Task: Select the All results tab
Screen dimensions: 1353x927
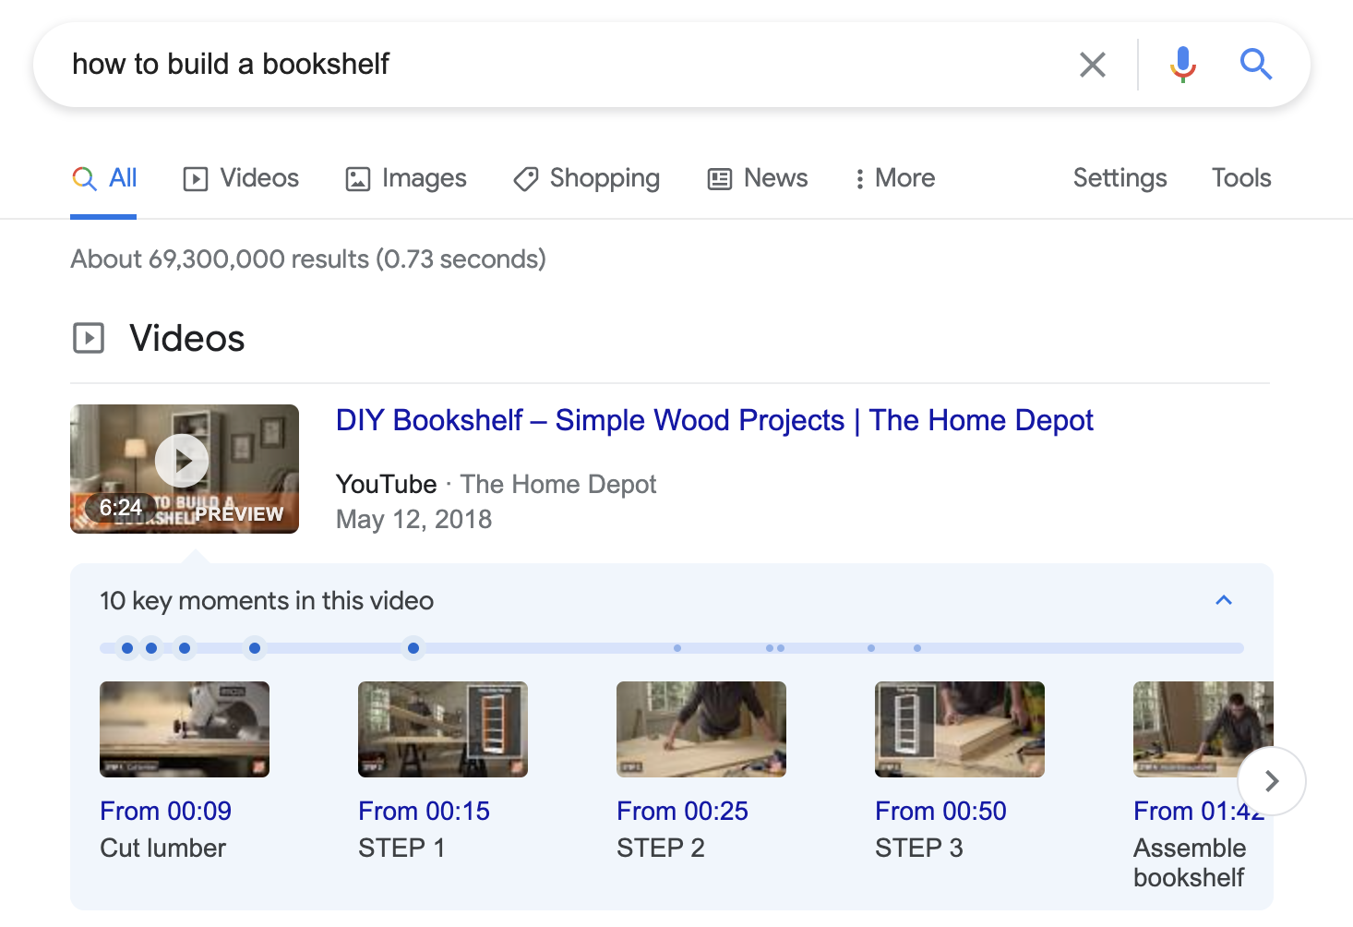Action: (104, 178)
